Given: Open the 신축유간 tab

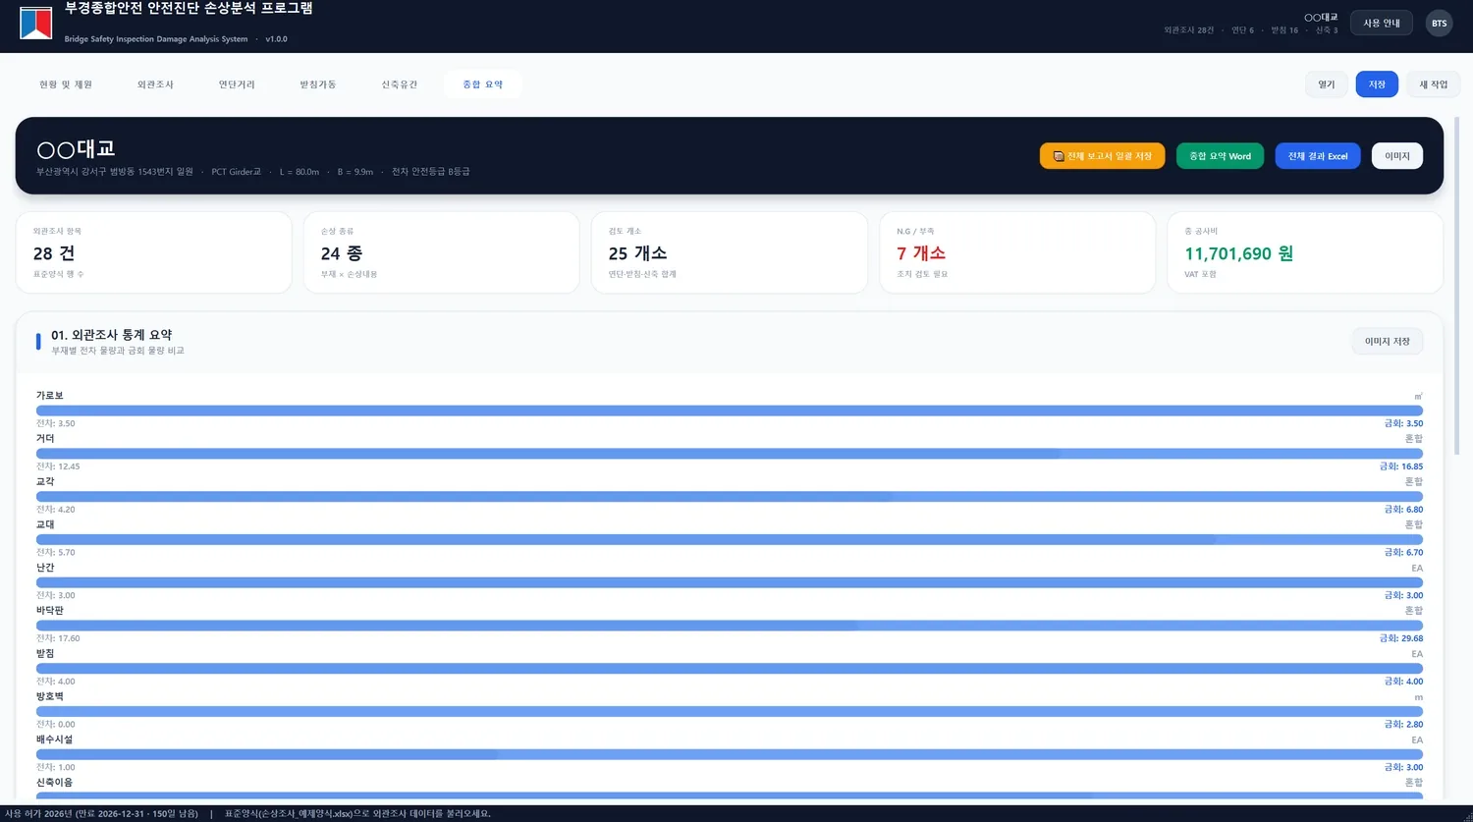Looking at the screenshot, I should pos(400,84).
